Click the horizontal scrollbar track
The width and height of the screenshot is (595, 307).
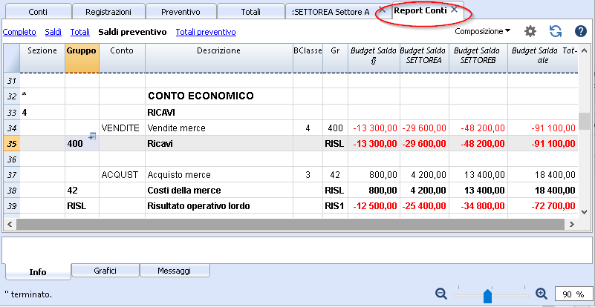[x=290, y=224]
